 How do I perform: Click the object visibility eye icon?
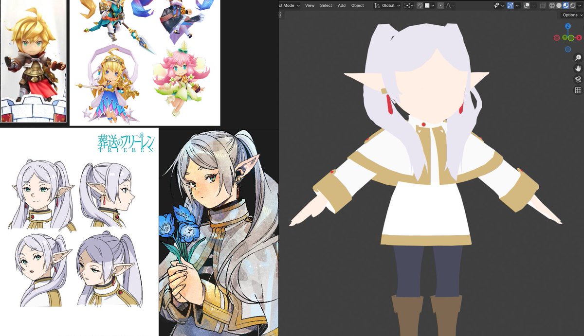click(x=497, y=5)
